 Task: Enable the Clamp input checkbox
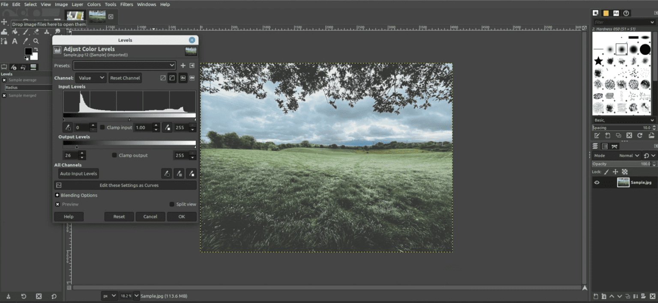(x=102, y=127)
